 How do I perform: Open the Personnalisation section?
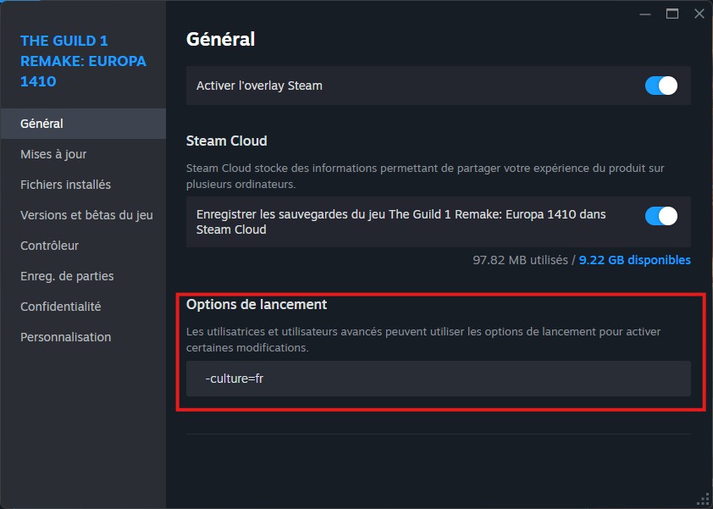(x=83, y=336)
